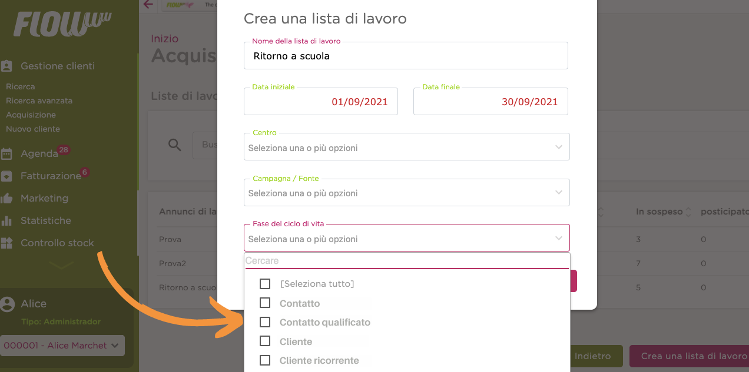Viewport: 749px width, 372px height.
Task: Click the posticipato column header
Action: tap(725, 212)
